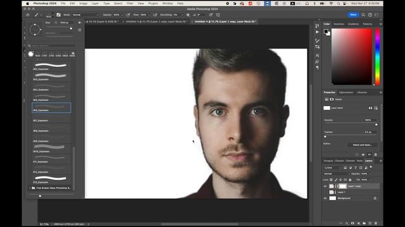405x227 pixels.
Task: Select the 003_Explosion brush
Action: 51,77
